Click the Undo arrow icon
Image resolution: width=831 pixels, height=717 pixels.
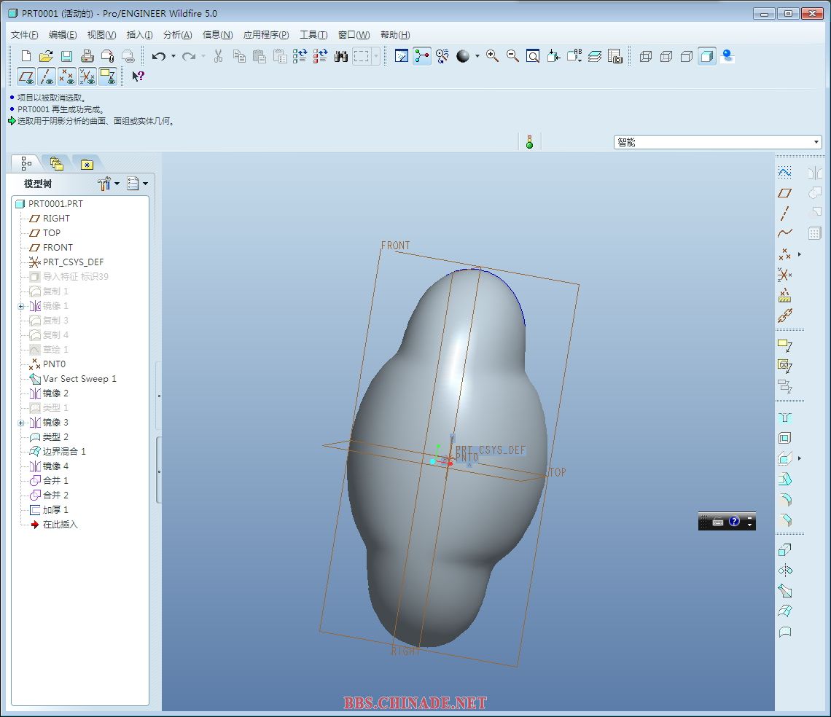[158, 56]
